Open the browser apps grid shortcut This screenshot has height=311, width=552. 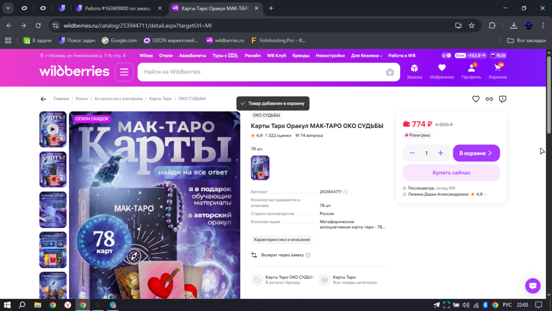click(8, 40)
